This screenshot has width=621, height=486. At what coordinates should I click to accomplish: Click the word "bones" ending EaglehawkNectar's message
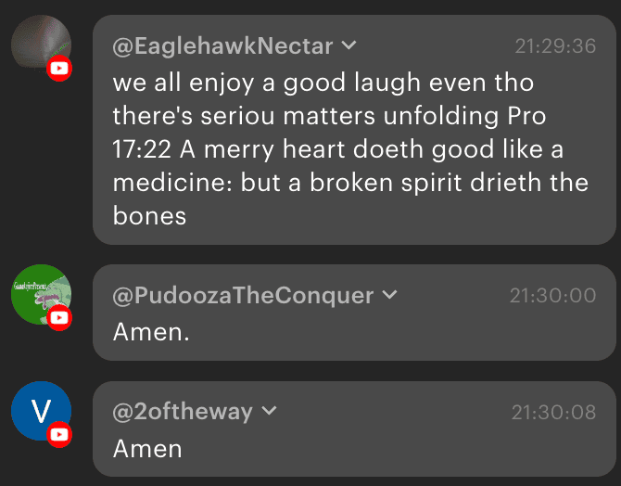pyautogui.click(x=150, y=215)
